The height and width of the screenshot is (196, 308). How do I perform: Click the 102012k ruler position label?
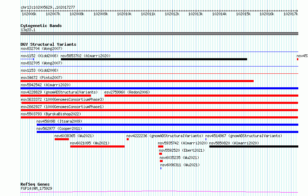tap(172, 14)
